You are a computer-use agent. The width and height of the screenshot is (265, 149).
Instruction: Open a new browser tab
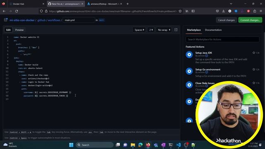128,4
